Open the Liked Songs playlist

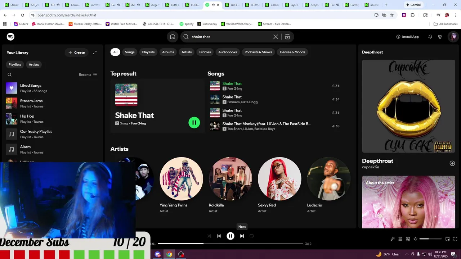click(x=52, y=88)
